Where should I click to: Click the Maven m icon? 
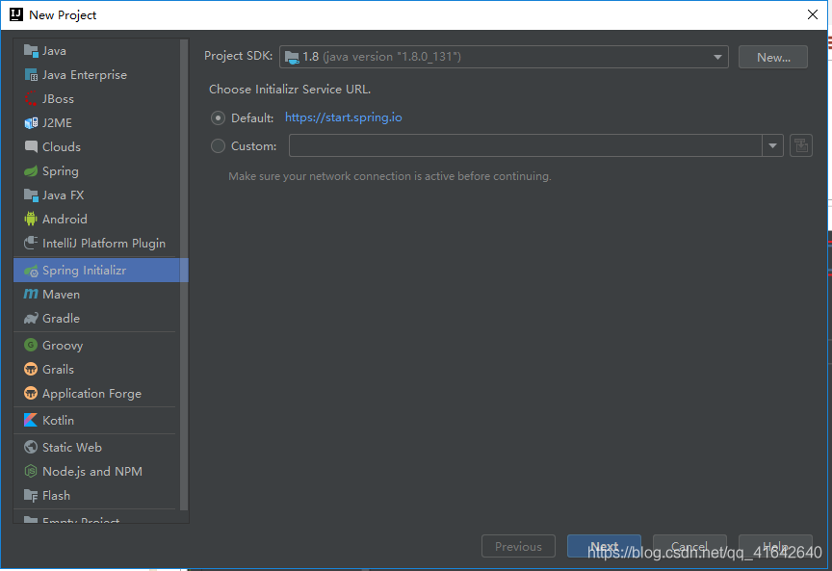tap(31, 294)
